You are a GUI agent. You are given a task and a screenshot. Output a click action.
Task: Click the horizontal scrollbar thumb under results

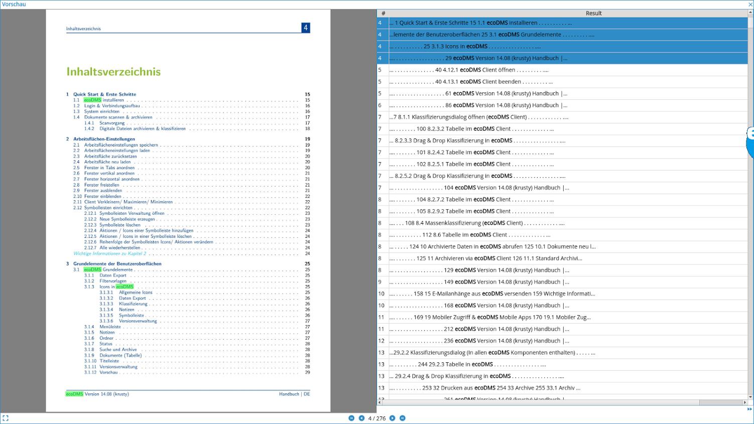(x=541, y=402)
